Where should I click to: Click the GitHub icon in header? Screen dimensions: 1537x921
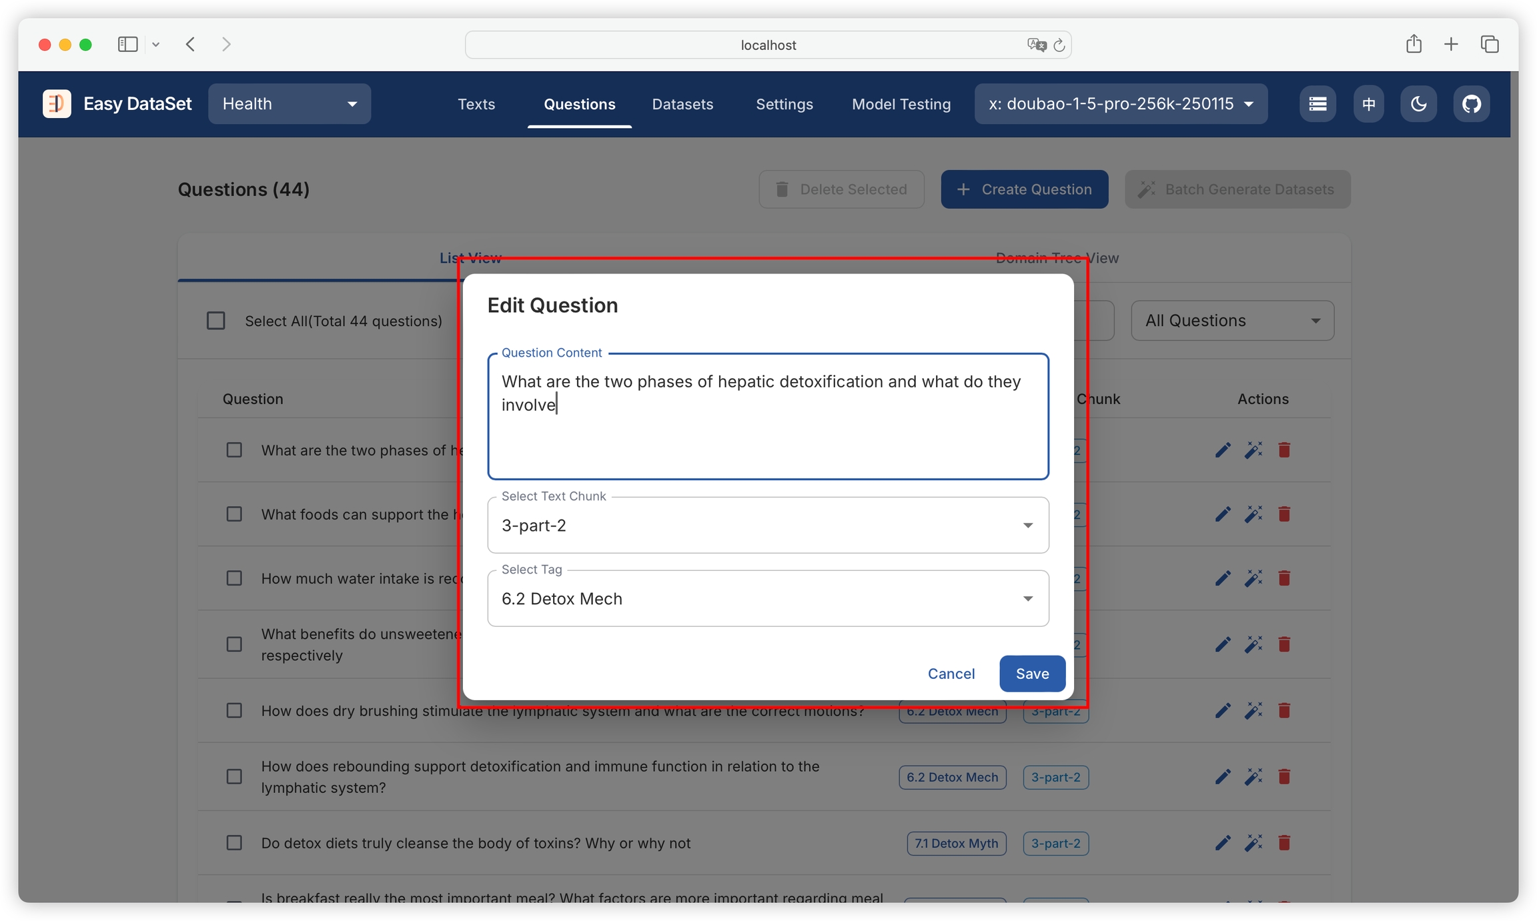[1471, 104]
